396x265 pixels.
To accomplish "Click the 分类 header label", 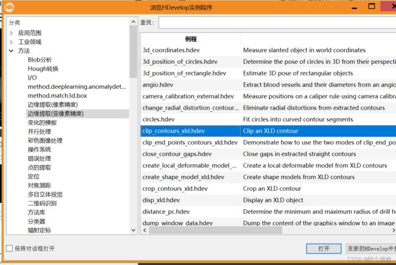I will click(x=15, y=23).
